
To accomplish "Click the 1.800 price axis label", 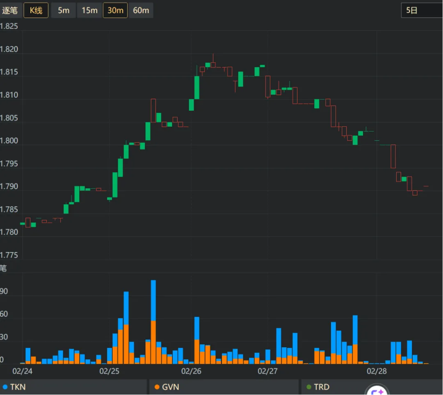I will coord(9,141).
